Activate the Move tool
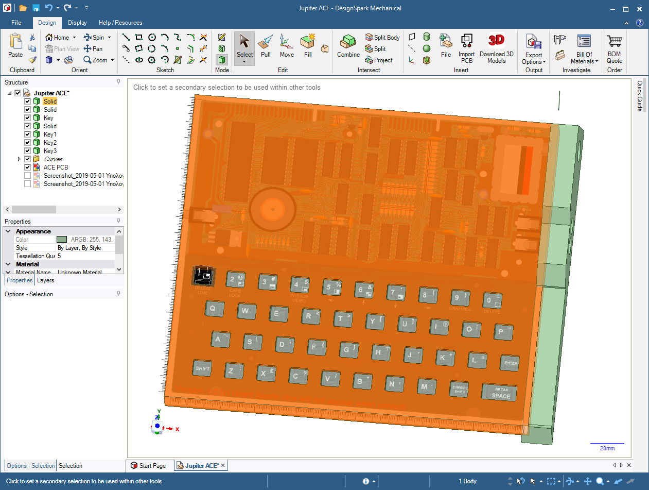Viewport: 649px width, 490px height. tap(287, 46)
